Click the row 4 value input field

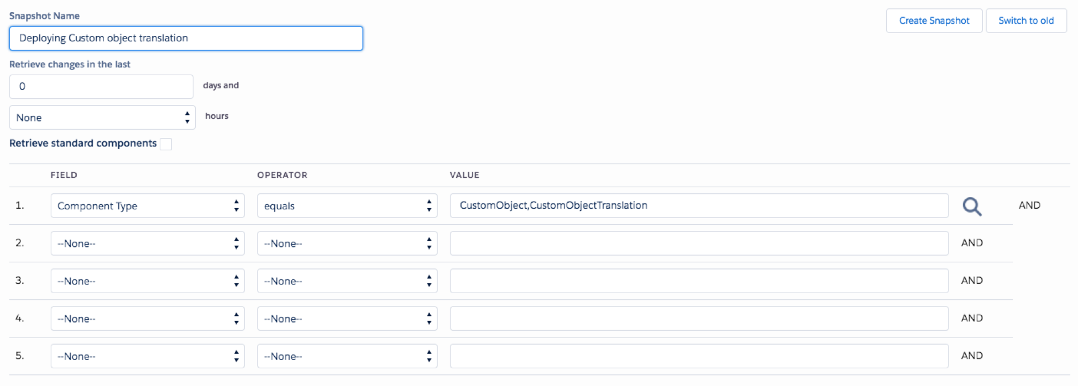pyautogui.click(x=699, y=319)
